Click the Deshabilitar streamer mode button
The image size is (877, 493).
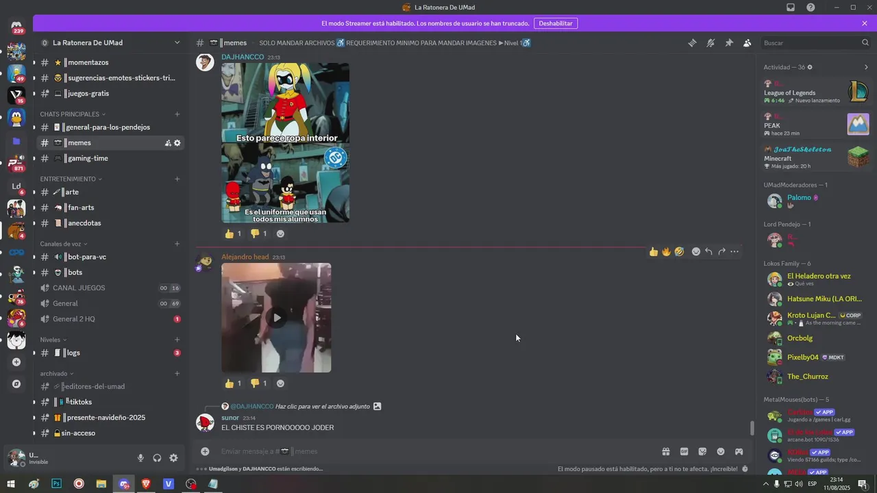556,23
